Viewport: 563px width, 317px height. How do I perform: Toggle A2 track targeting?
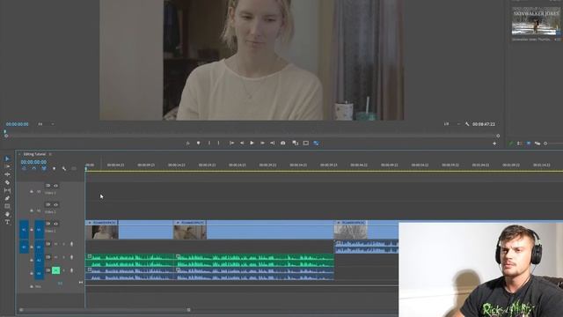pyautogui.click(x=39, y=261)
